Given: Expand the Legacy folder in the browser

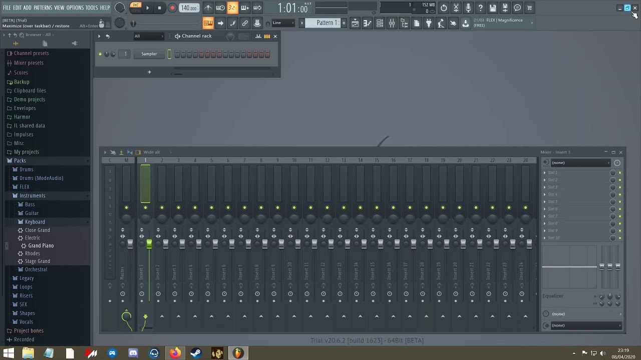Looking at the screenshot, I should [x=27, y=278].
